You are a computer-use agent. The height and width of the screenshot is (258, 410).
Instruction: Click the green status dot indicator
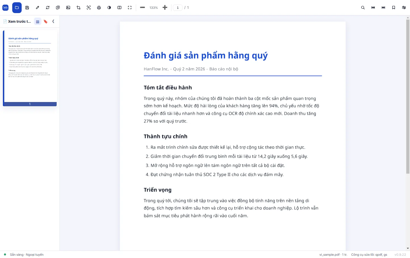[5, 254]
